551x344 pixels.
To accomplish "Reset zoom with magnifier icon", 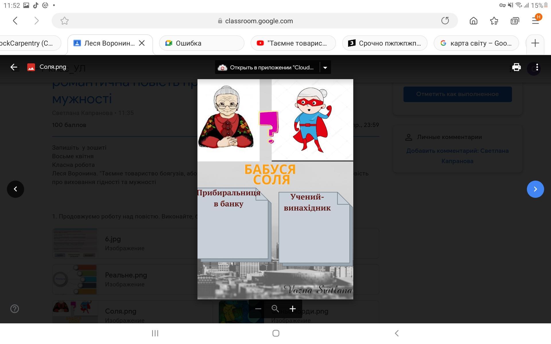I will 275,309.
